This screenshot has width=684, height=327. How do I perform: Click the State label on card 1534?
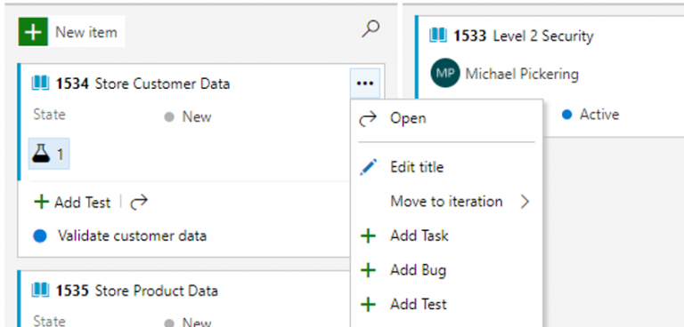[x=49, y=115]
